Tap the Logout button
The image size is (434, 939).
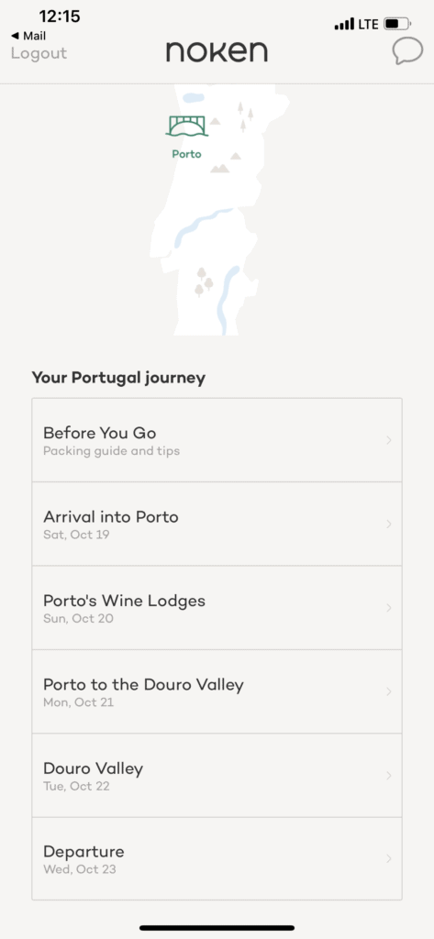[x=39, y=53]
